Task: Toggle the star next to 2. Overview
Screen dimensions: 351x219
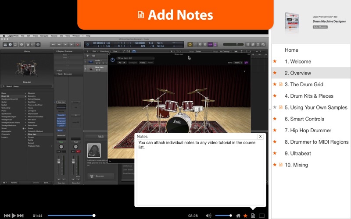Action: click(275, 73)
